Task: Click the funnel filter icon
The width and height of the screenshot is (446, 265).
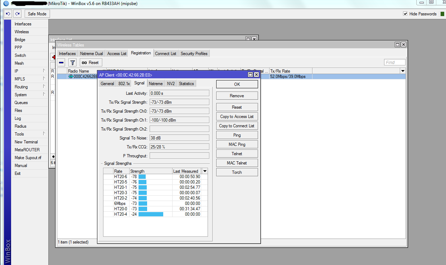Action: [73, 63]
